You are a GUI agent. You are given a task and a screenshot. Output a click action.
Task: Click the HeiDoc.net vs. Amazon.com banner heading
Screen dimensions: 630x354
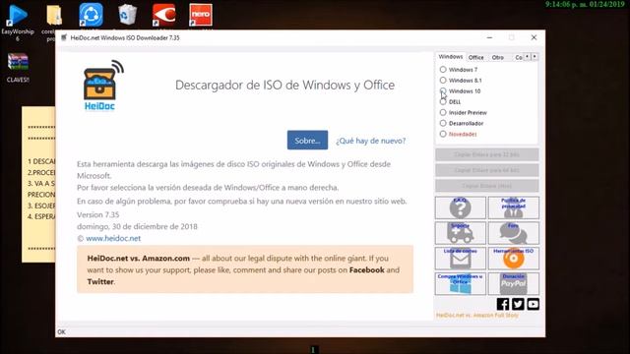click(x=139, y=259)
